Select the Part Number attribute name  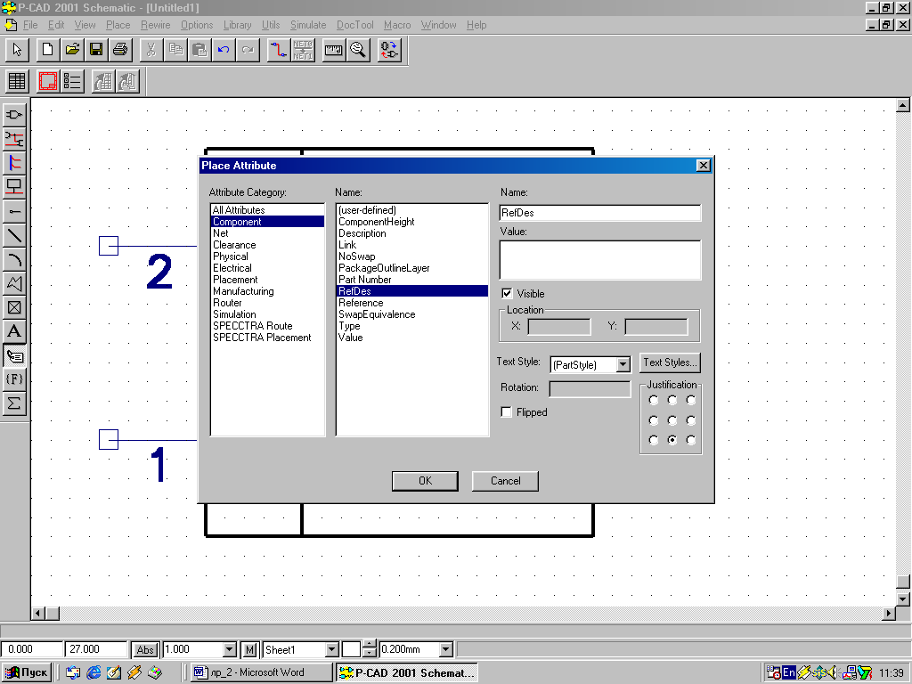click(411, 279)
